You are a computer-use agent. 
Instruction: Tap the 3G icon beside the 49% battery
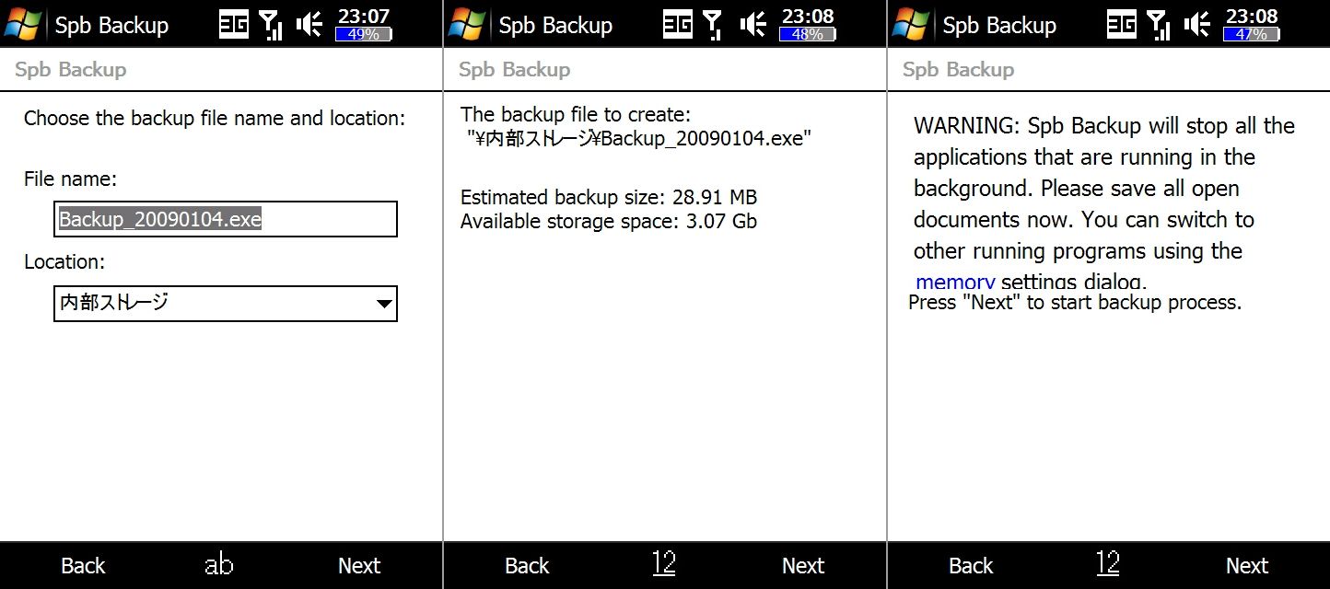click(x=234, y=25)
